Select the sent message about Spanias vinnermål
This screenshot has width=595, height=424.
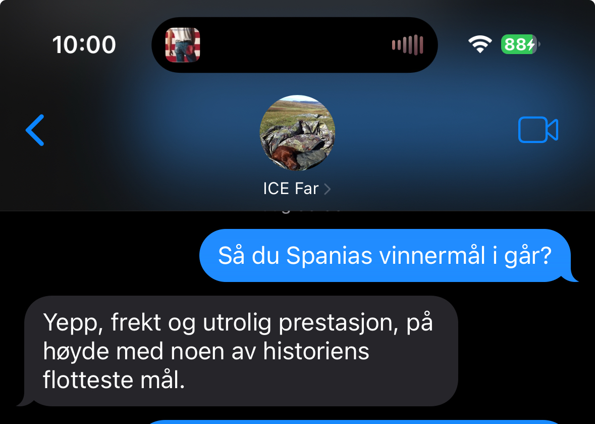(x=385, y=255)
